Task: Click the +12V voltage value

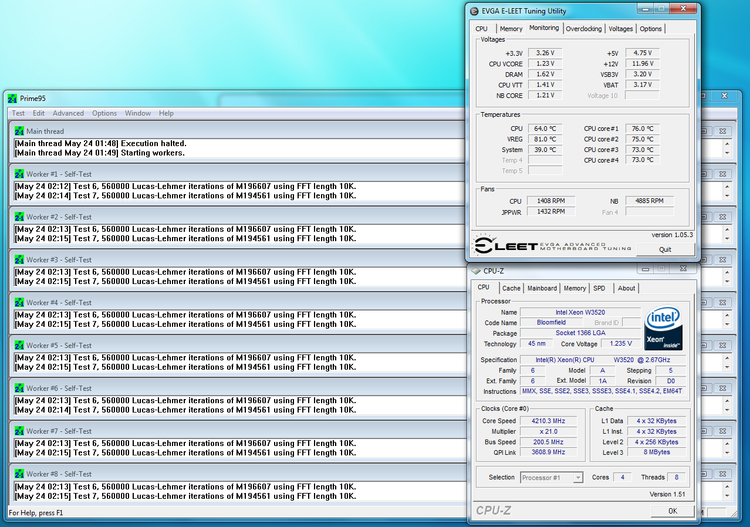Action: [643, 63]
